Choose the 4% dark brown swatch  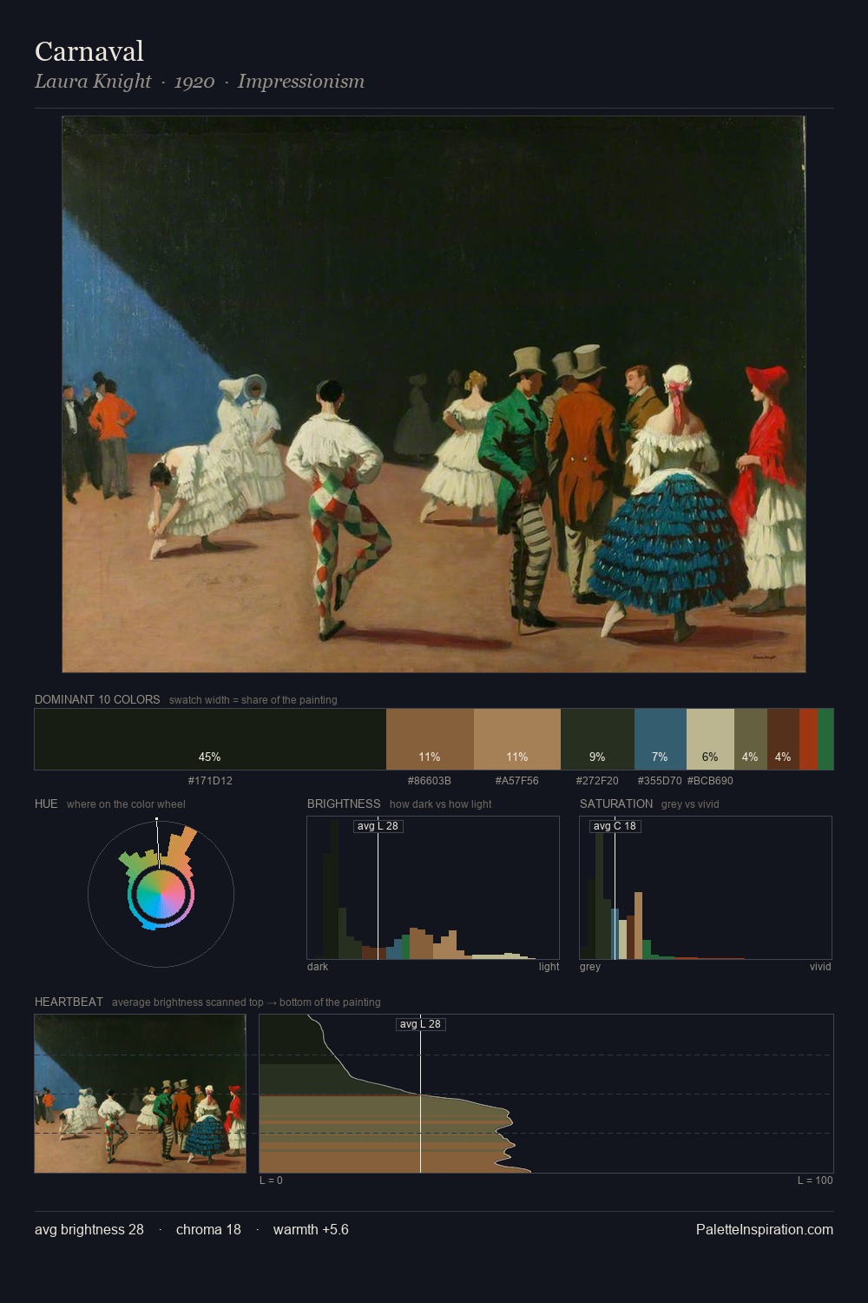click(783, 739)
